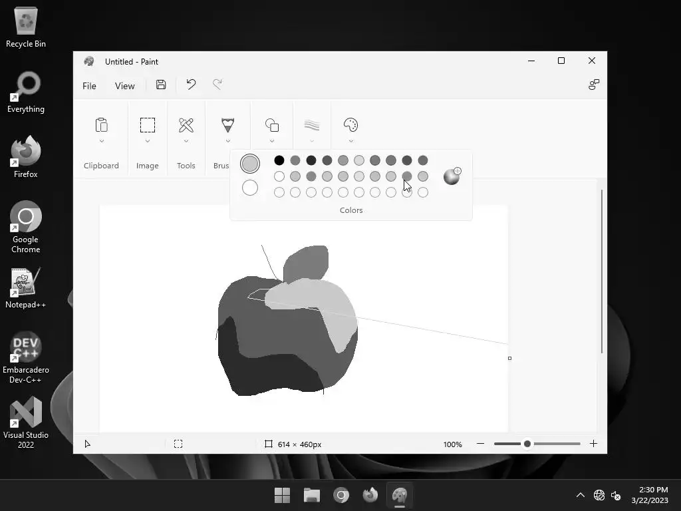The height and width of the screenshot is (511, 681).
Task: Click the Image group label
Action: [147, 166]
